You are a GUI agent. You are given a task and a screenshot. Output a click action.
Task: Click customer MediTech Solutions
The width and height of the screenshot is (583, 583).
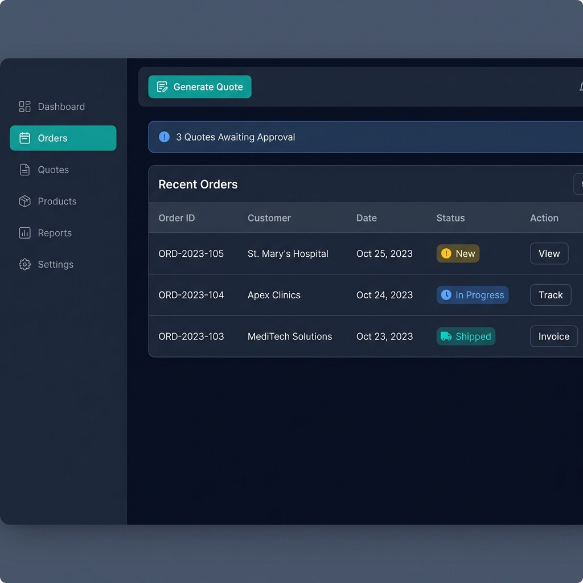pyautogui.click(x=290, y=336)
